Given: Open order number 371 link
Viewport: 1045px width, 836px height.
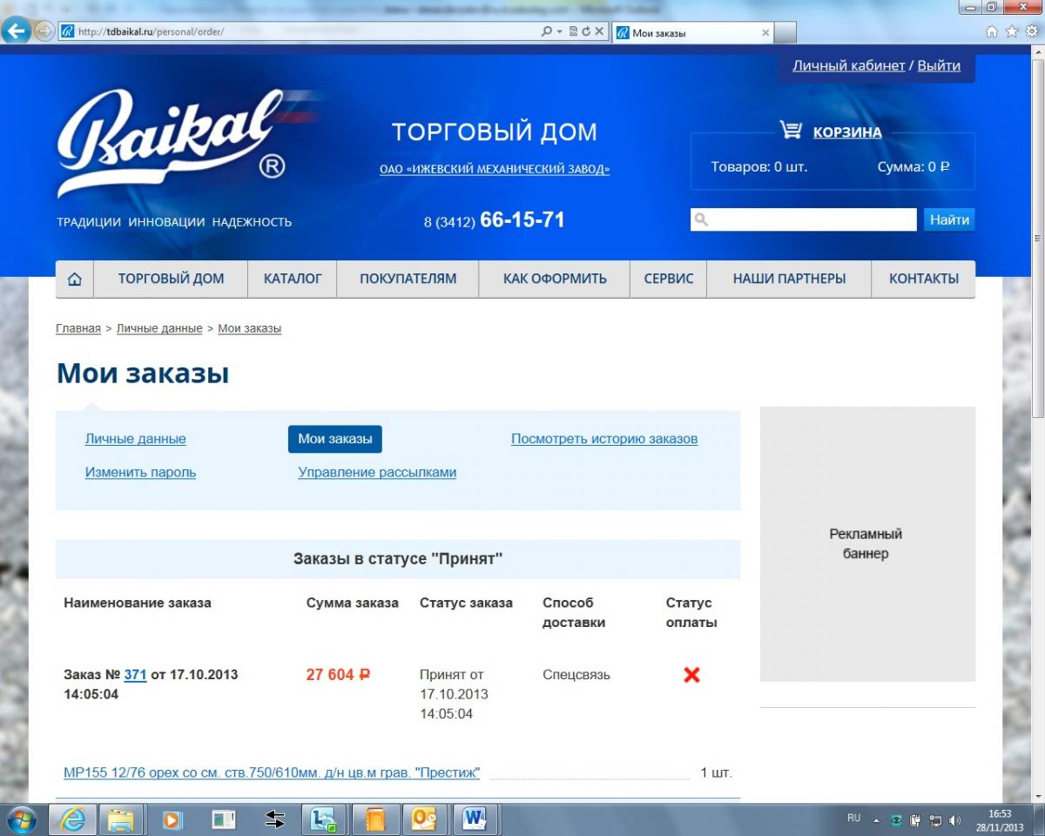Looking at the screenshot, I should [x=135, y=675].
